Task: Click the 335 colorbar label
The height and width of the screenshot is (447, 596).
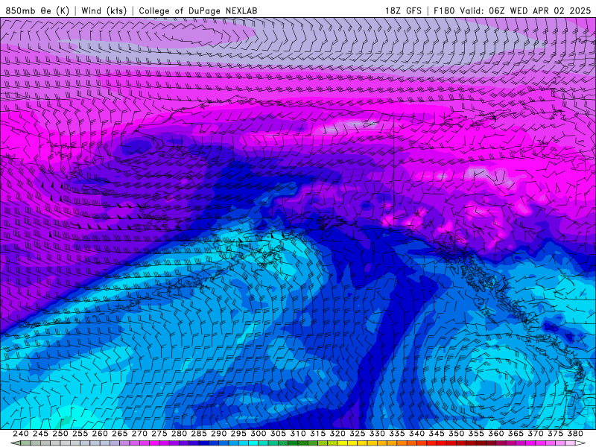Action: point(397,434)
